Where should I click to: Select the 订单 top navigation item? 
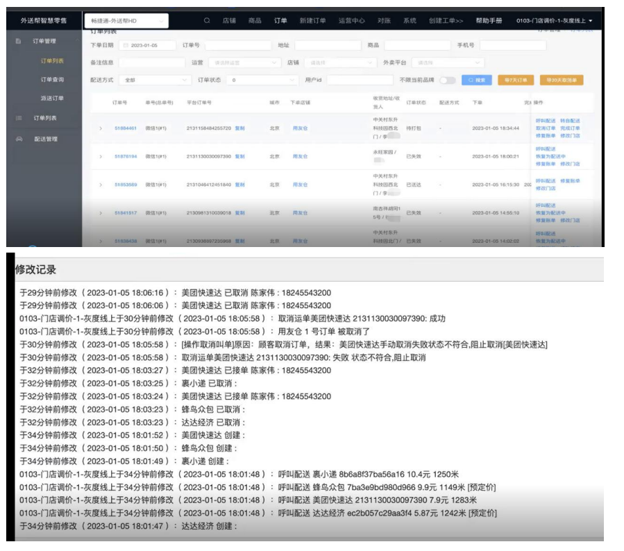[x=280, y=21]
